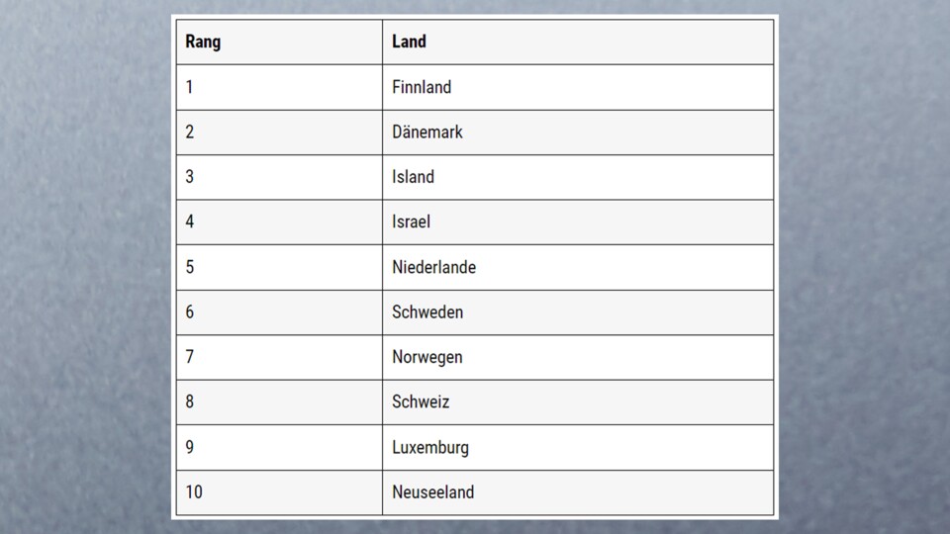Select the Schweden cell

click(427, 311)
